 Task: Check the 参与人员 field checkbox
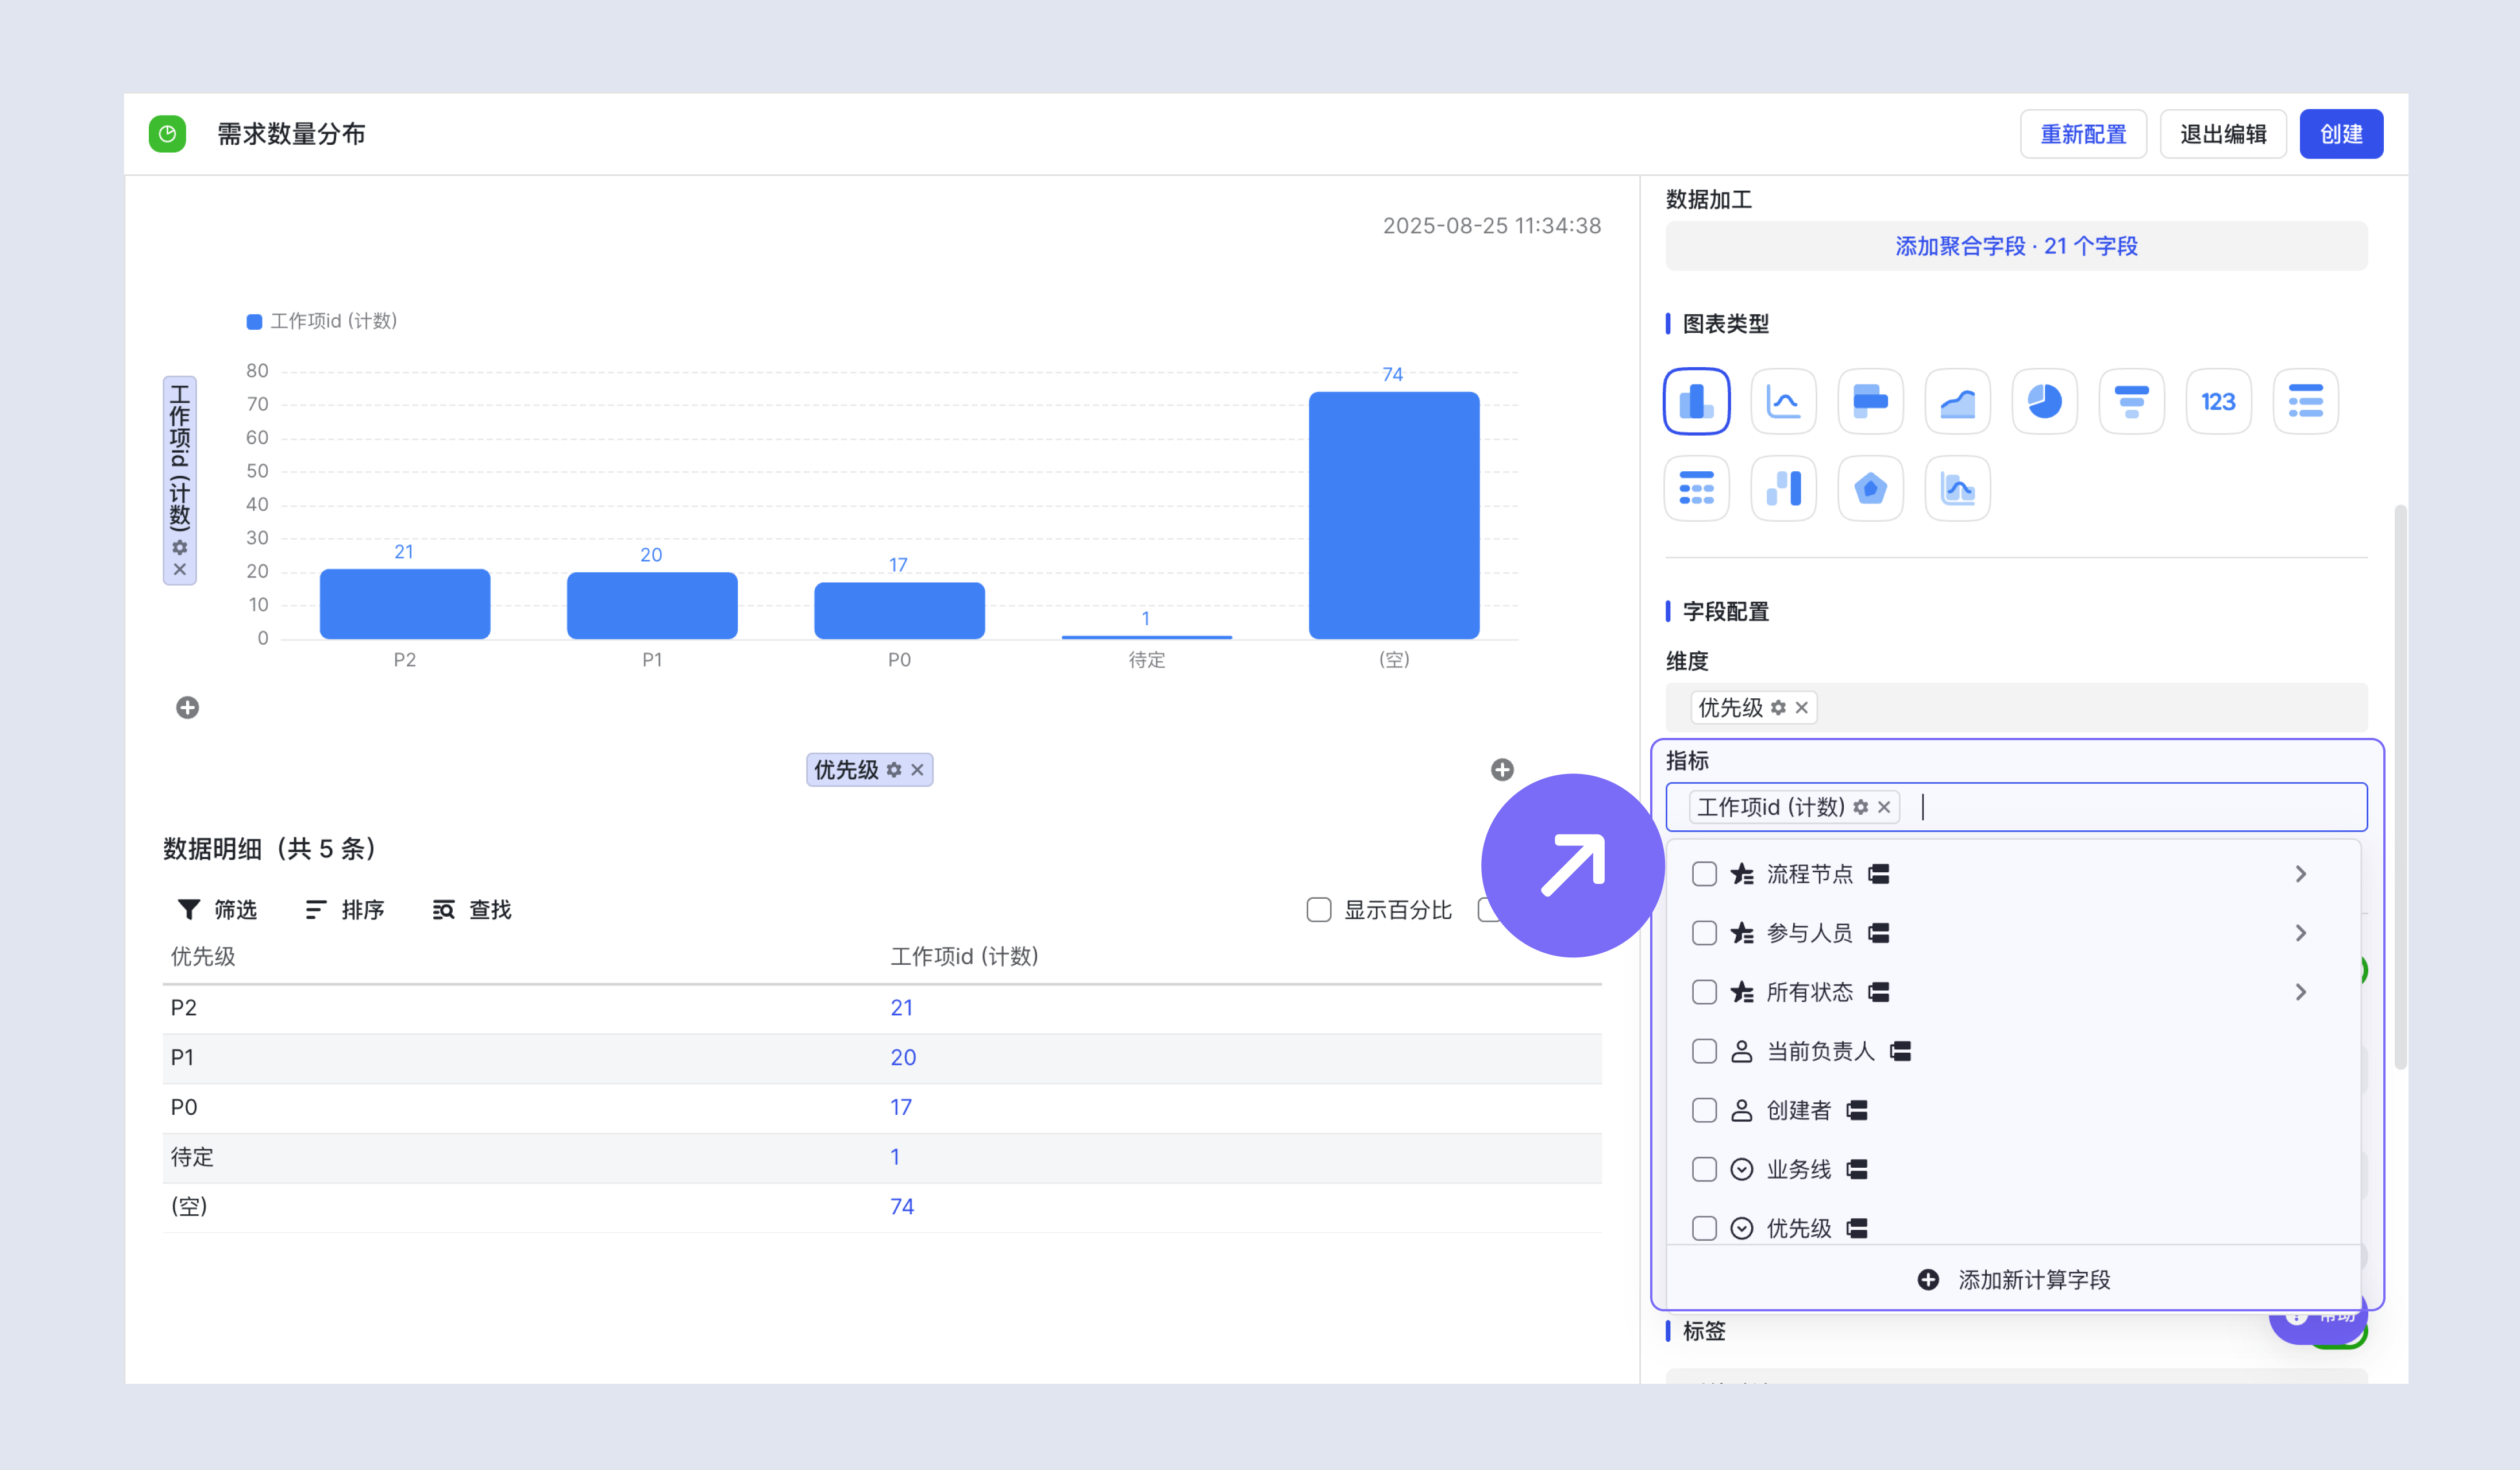point(1704,933)
